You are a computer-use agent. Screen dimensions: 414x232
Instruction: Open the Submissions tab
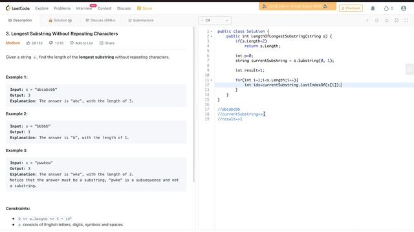point(141,20)
